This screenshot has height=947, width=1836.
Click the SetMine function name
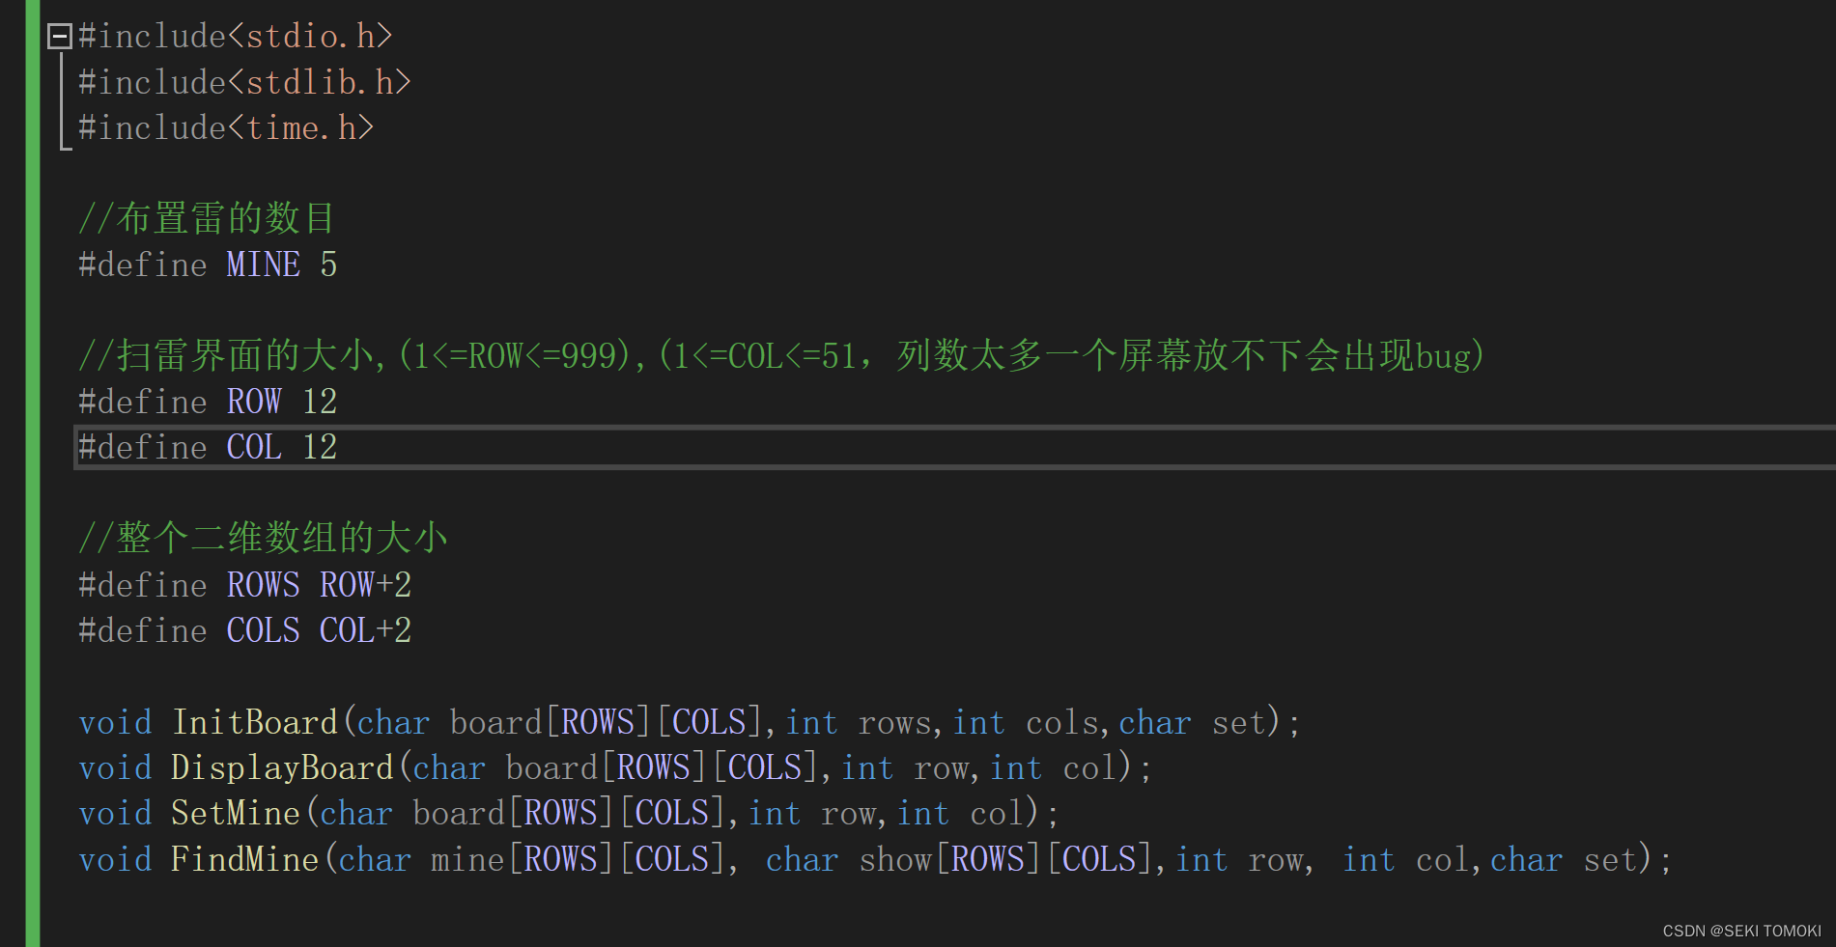236,813
